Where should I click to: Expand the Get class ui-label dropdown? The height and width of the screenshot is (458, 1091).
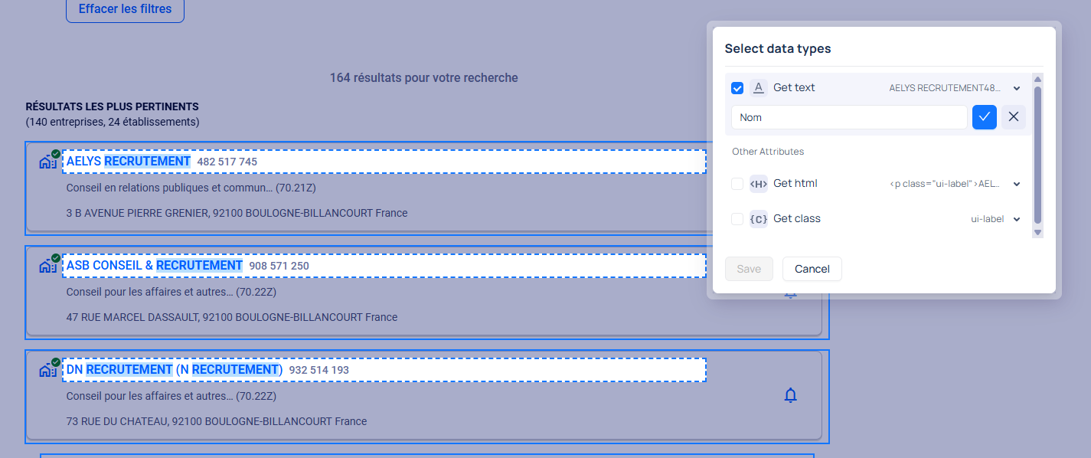pos(1017,219)
